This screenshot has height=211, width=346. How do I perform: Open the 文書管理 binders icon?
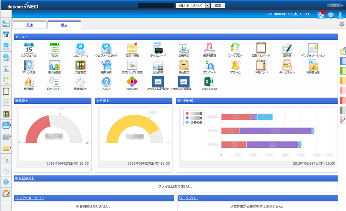click(80, 65)
